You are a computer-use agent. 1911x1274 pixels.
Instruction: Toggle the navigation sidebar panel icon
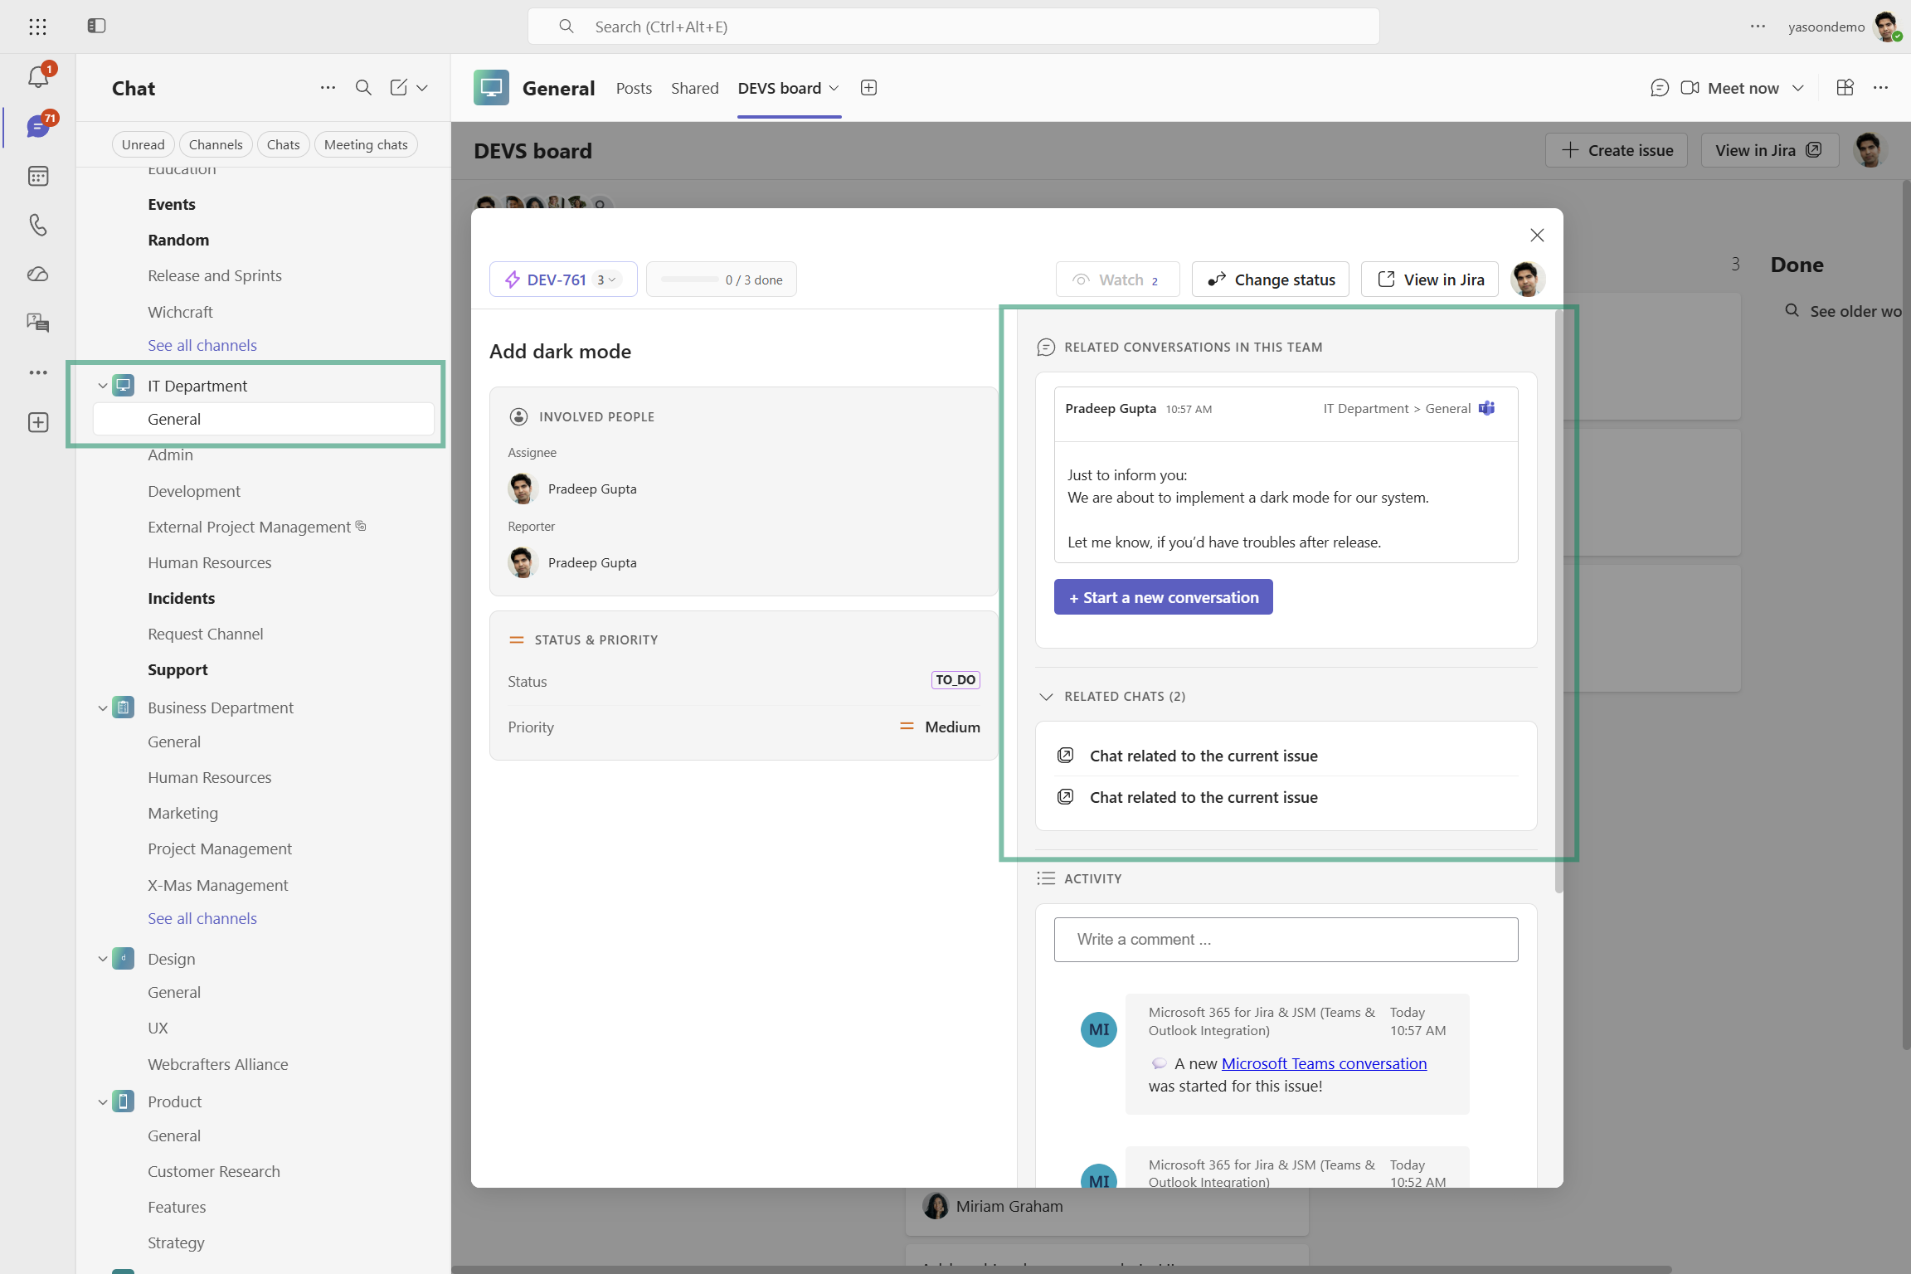(x=96, y=26)
